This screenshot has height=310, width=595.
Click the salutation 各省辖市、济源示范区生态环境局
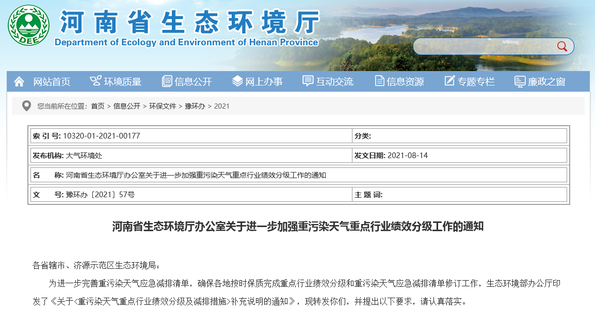[97, 266]
